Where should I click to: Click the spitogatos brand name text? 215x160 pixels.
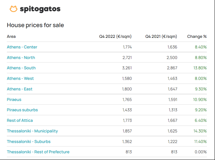tap(40, 9)
